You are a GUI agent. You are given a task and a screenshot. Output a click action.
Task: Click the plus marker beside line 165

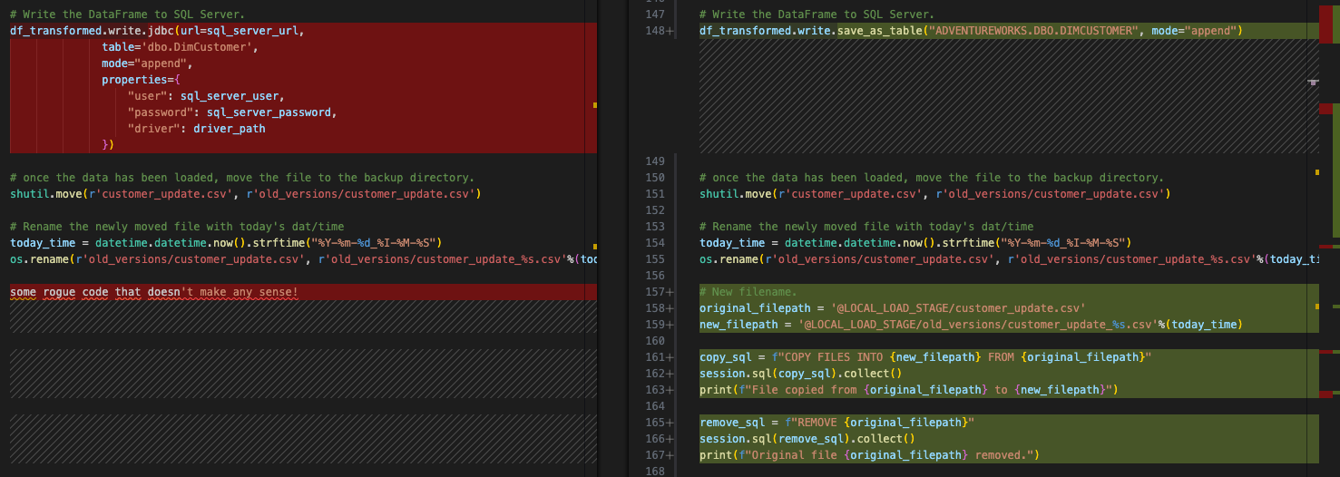click(670, 423)
